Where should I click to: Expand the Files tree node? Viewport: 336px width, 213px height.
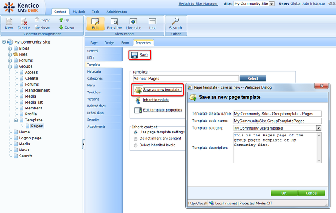coord(10,55)
